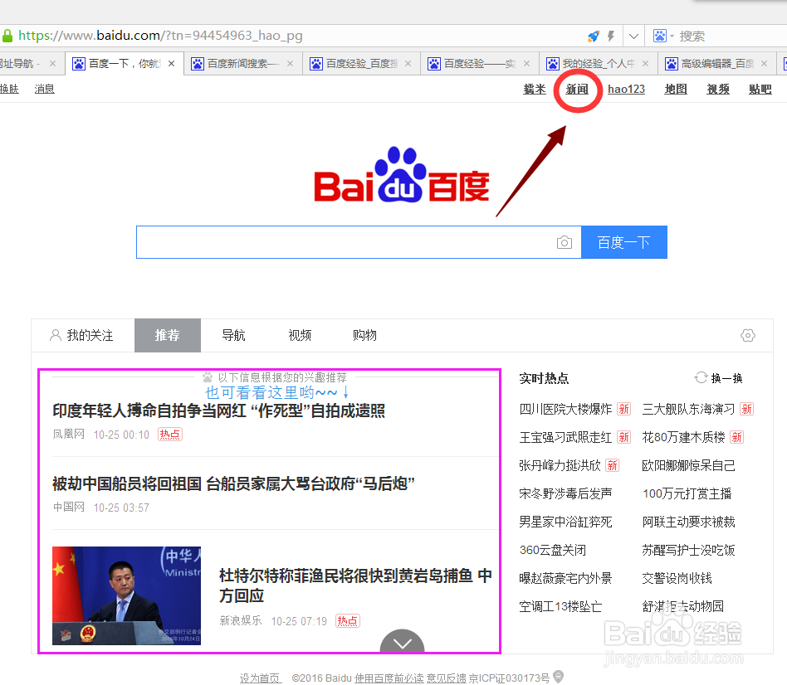This screenshot has width=787, height=685.
Task: Switch to the 百度新闻搜索 browser tab
Action: point(243,64)
